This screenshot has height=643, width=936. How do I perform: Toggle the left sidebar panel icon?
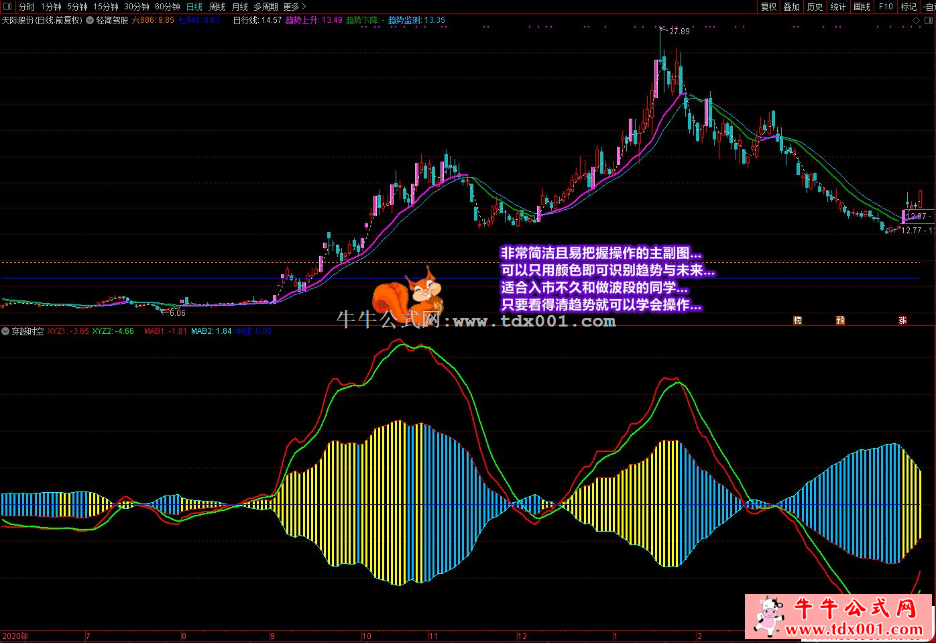click(x=7, y=7)
